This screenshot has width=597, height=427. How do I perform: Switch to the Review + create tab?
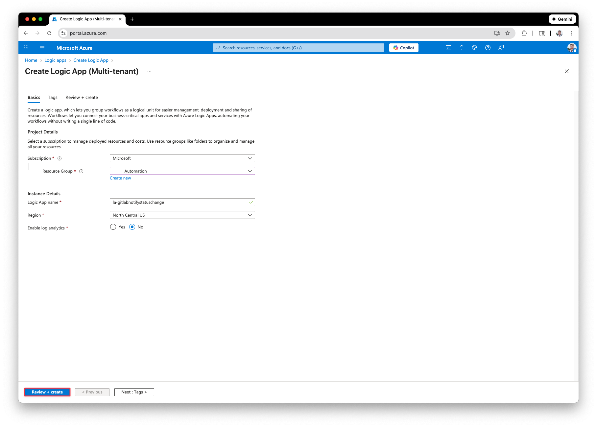pyautogui.click(x=82, y=97)
